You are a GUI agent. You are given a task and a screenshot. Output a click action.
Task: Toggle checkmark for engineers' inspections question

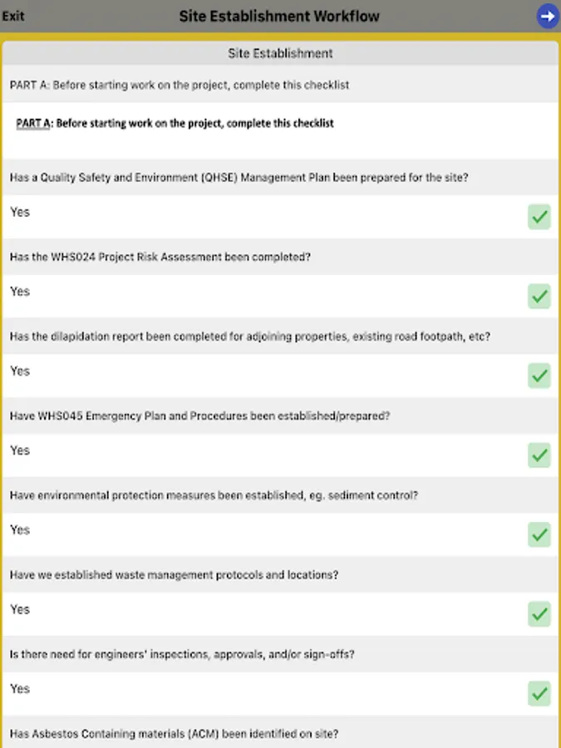(539, 694)
